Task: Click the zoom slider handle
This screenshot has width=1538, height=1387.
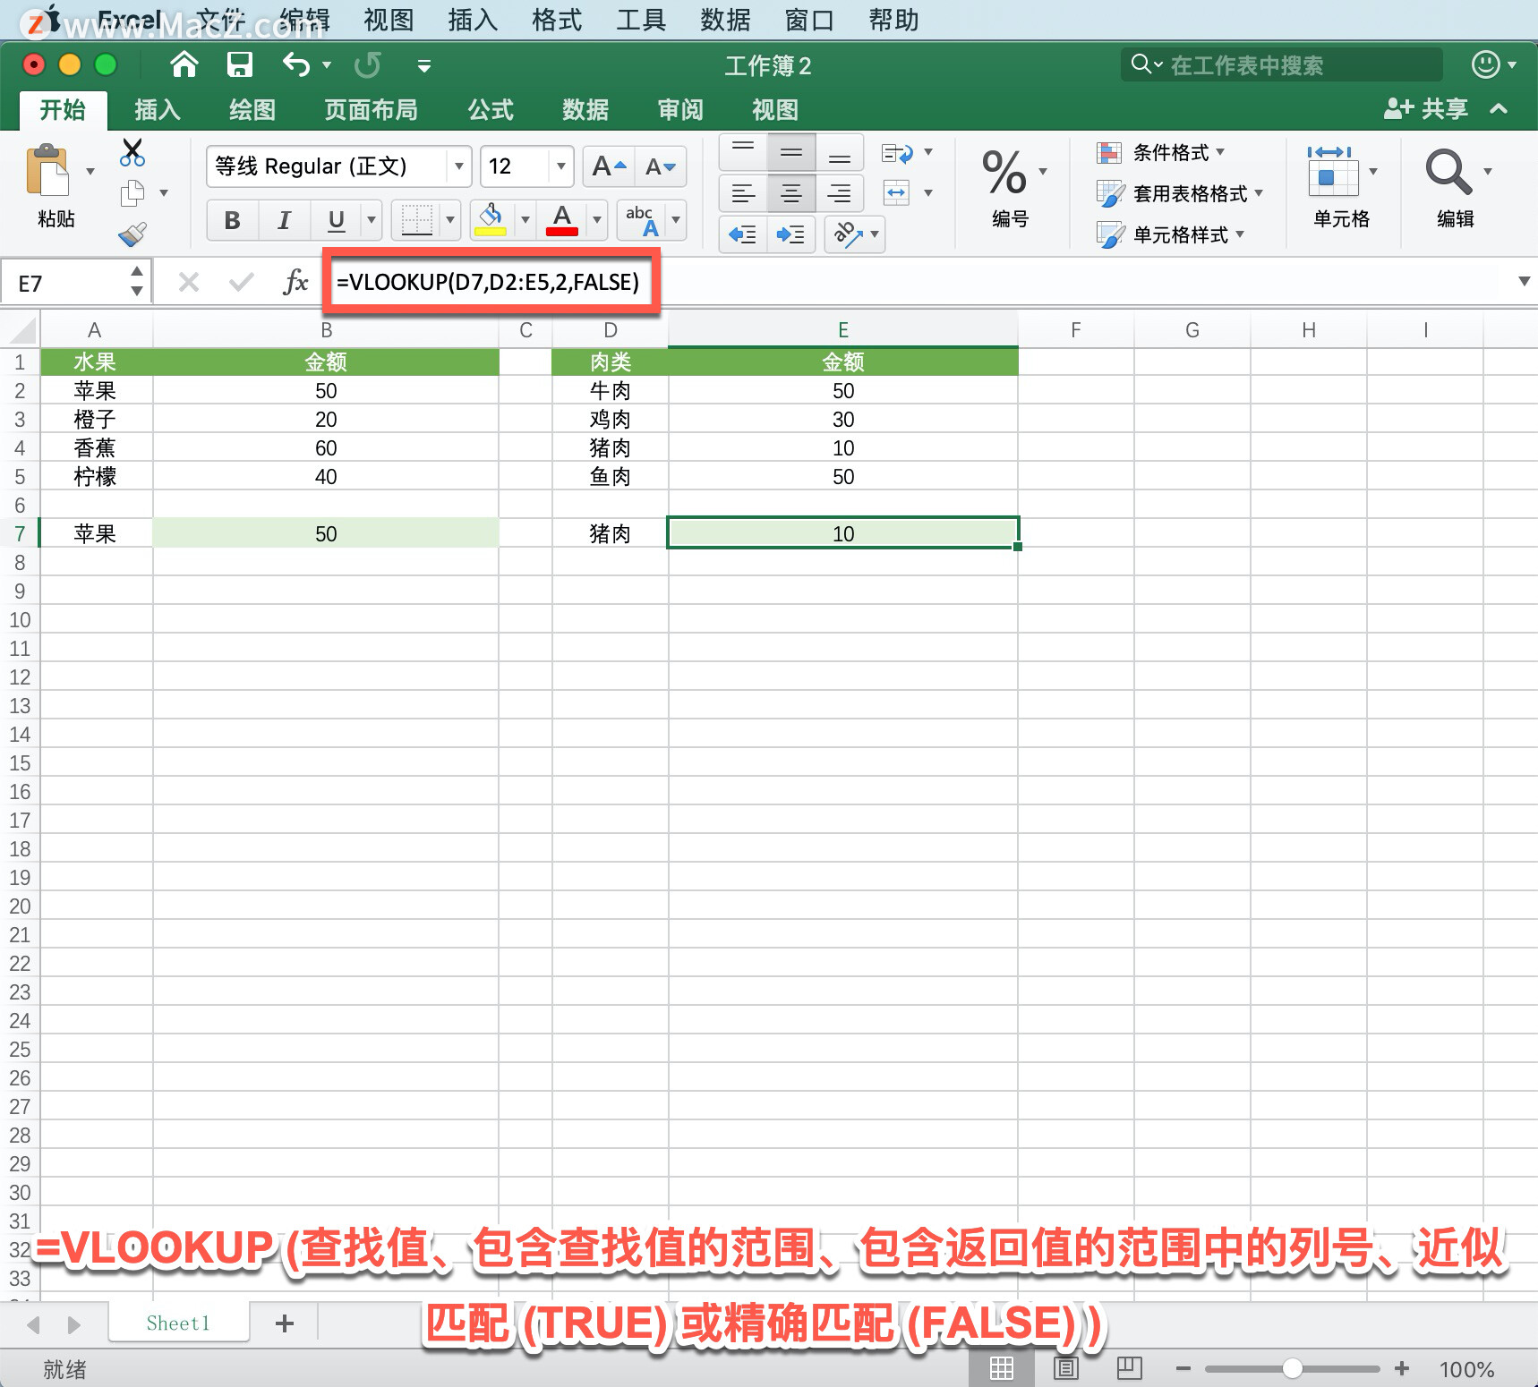Action: (1292, 1368)
